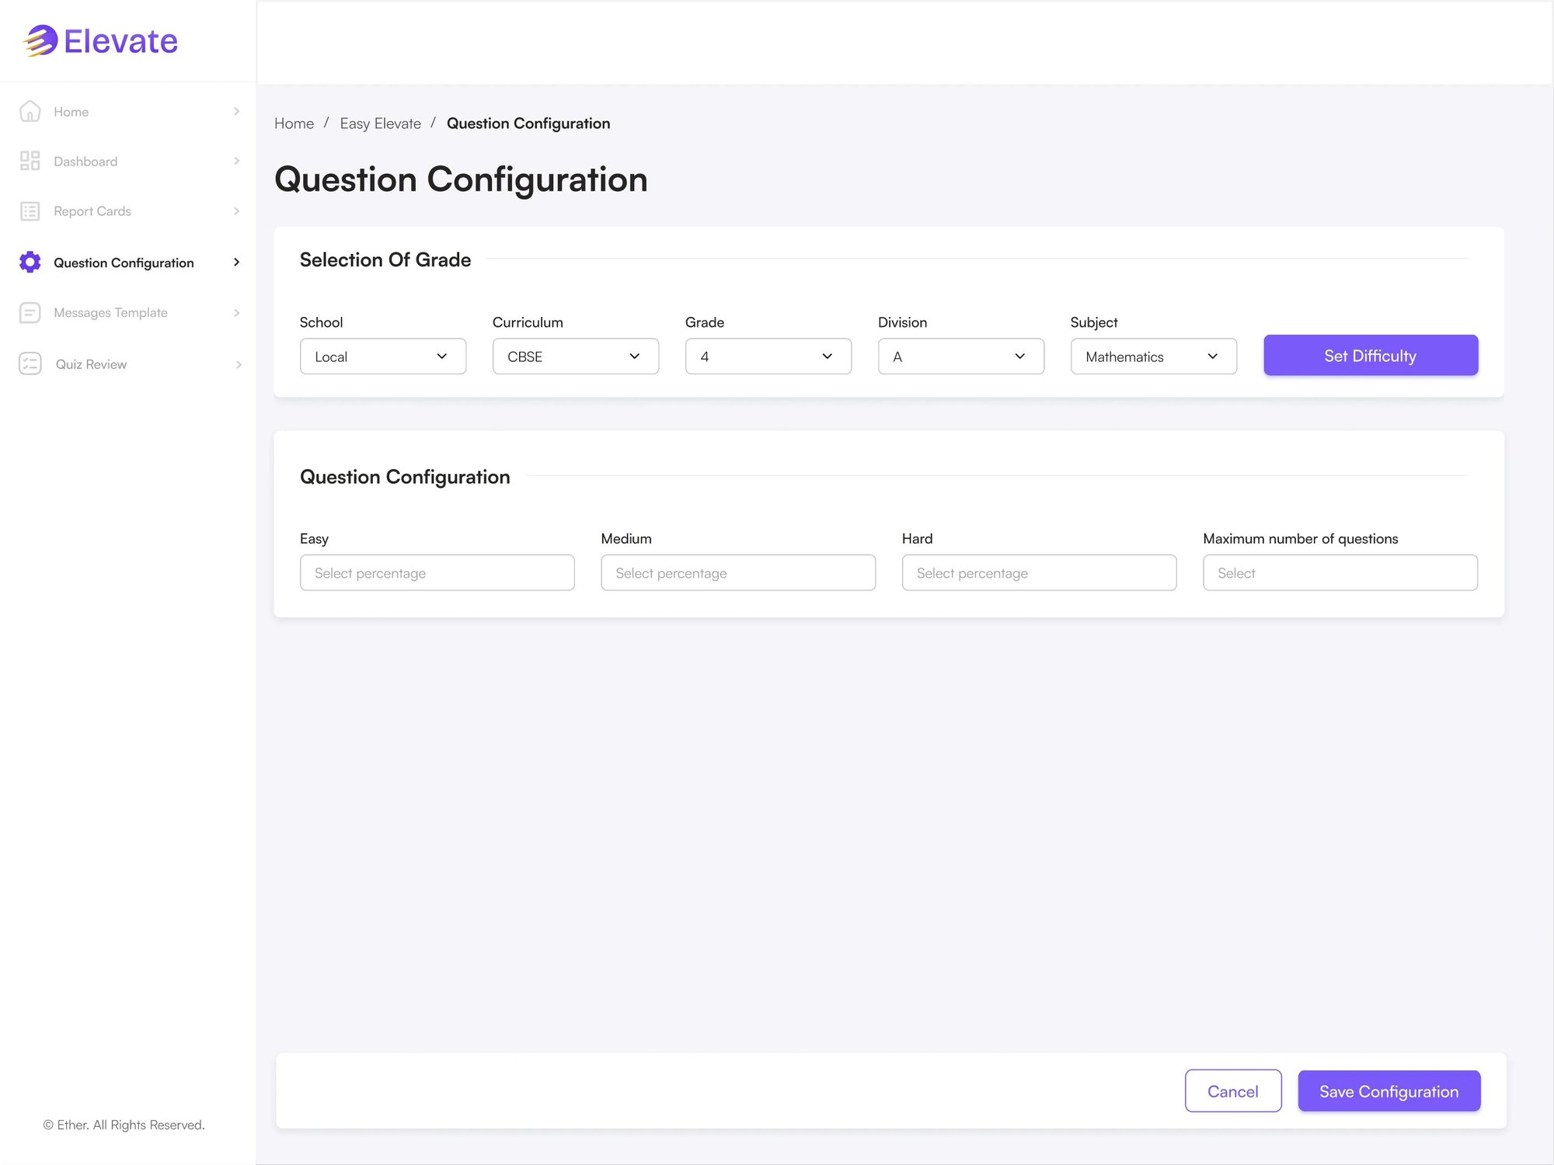
Task: Open the Division dropdown showing A
Action: coord(961,356)
